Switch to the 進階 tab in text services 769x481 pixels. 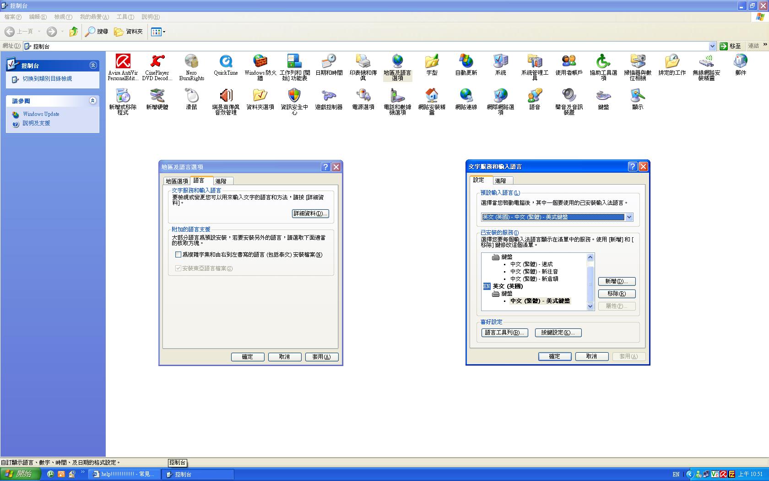[501, 180]
